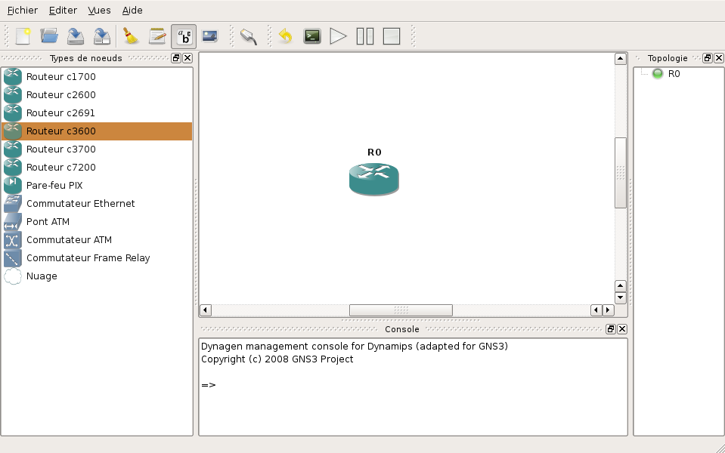Click canvas vertical scrollbar up arrow
The width and height of the screenshot is (725, 453).
pos(621,59)
